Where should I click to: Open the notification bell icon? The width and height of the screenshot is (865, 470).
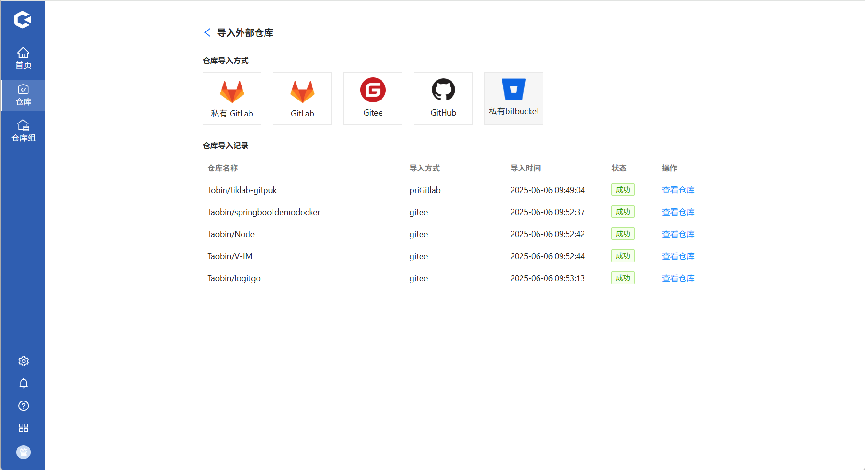23,383
